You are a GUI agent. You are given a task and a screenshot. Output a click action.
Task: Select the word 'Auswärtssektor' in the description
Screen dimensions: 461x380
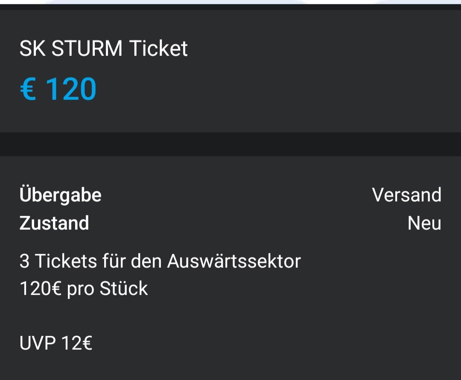click(x=234, y=261)
